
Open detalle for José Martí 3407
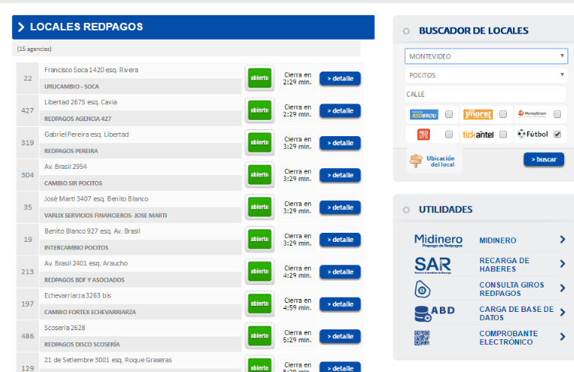[x=340, y=207]
